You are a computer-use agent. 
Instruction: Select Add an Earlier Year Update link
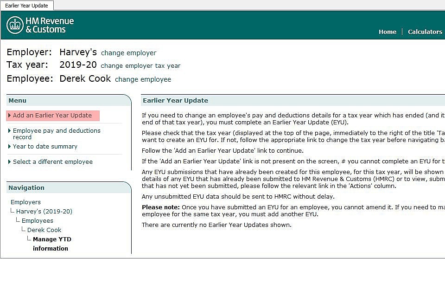coord(52,116)
